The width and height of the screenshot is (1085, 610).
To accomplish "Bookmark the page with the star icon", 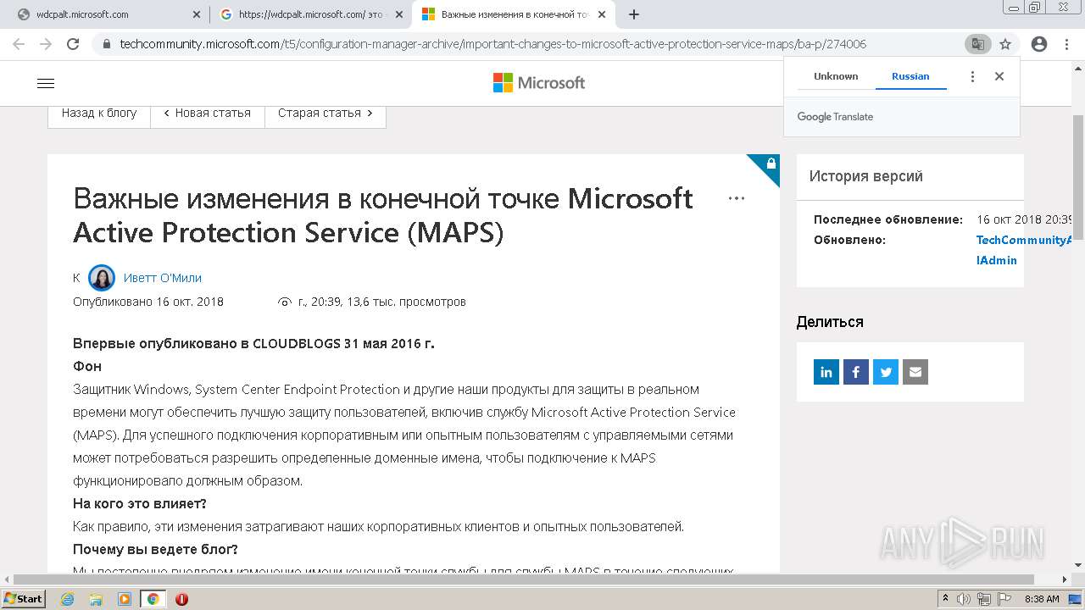I will pyautogui.click(x=1005, y=44).
